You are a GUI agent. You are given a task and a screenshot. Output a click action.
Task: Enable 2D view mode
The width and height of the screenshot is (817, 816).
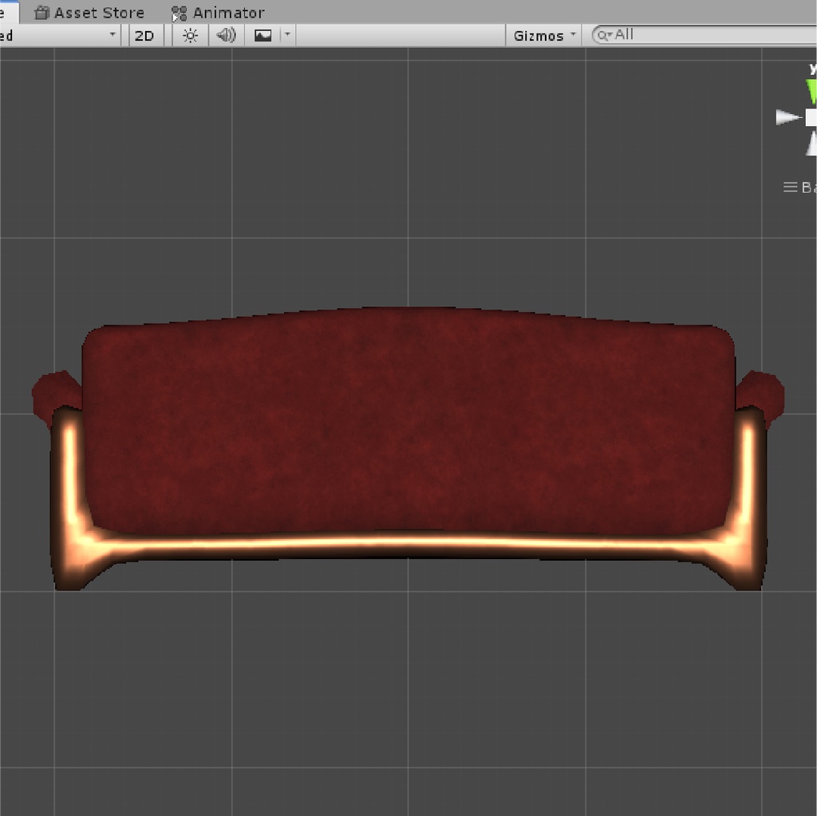tap(144, 34)
